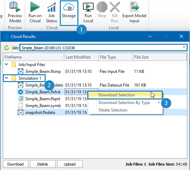Click the Preview Model icon
The height and width of the screenshot is (170, 190).
(15, 7)
